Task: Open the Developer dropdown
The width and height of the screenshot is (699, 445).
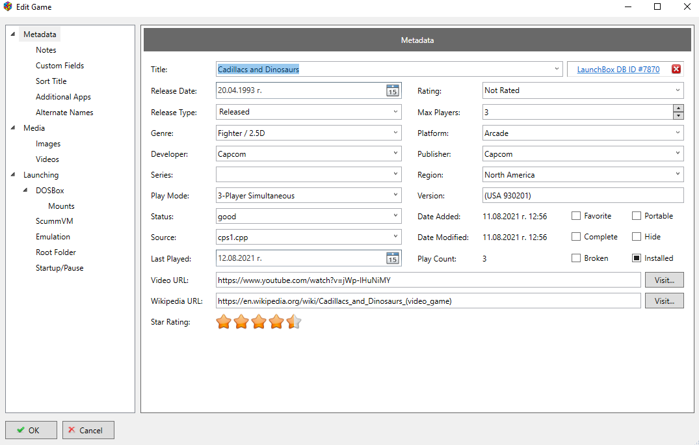Action: pyautogui.click(x=395, y=154)
